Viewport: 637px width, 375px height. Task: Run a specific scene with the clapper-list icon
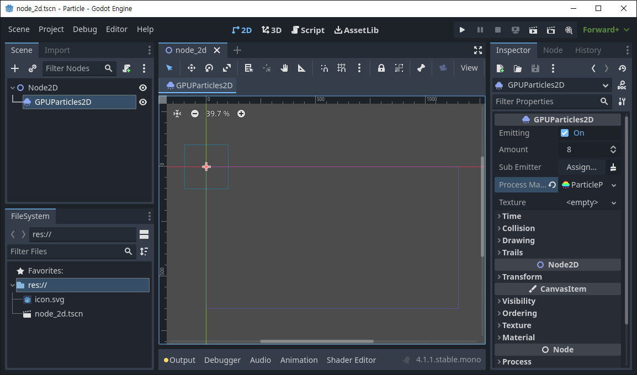(551, 30)
